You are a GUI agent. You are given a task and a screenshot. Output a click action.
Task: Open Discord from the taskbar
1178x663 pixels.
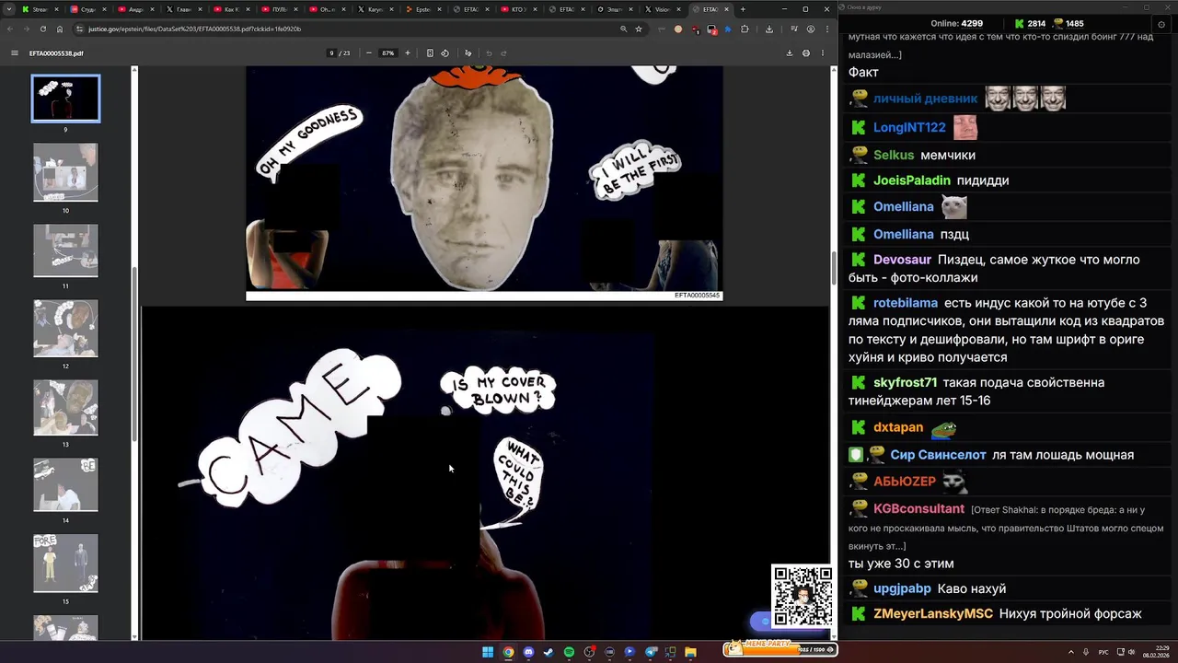point(528,652)
